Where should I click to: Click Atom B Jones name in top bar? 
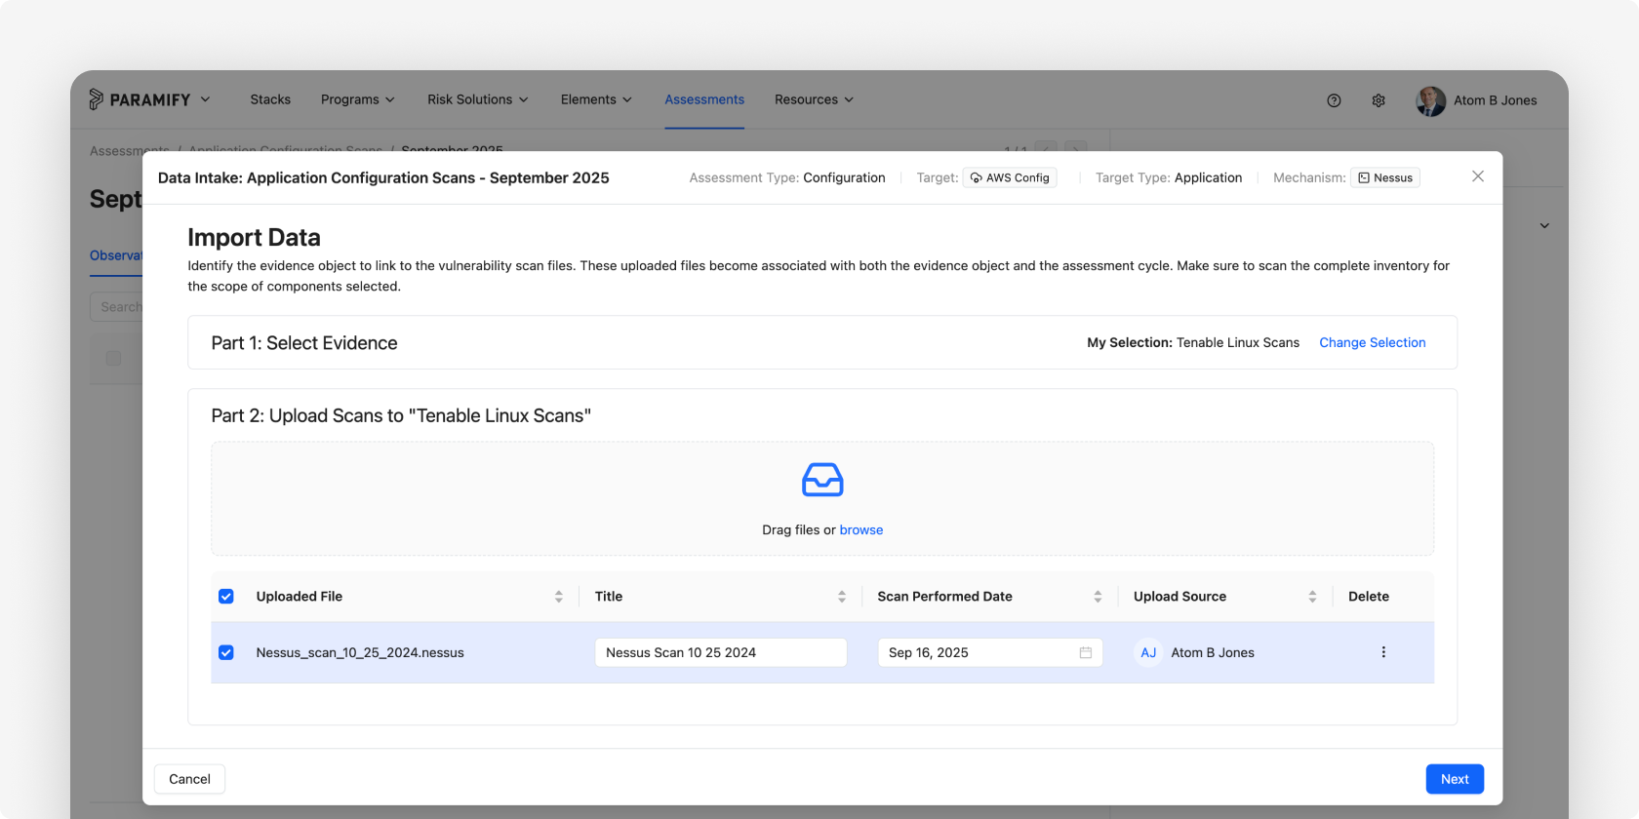click(x=1496, y=100)
